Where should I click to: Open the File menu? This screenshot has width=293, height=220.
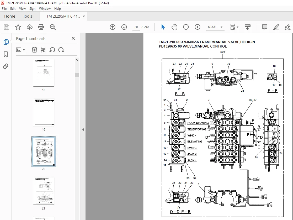(x=4, y=9)
